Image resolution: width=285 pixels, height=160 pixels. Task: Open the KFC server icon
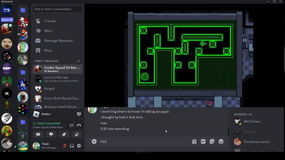23,22
